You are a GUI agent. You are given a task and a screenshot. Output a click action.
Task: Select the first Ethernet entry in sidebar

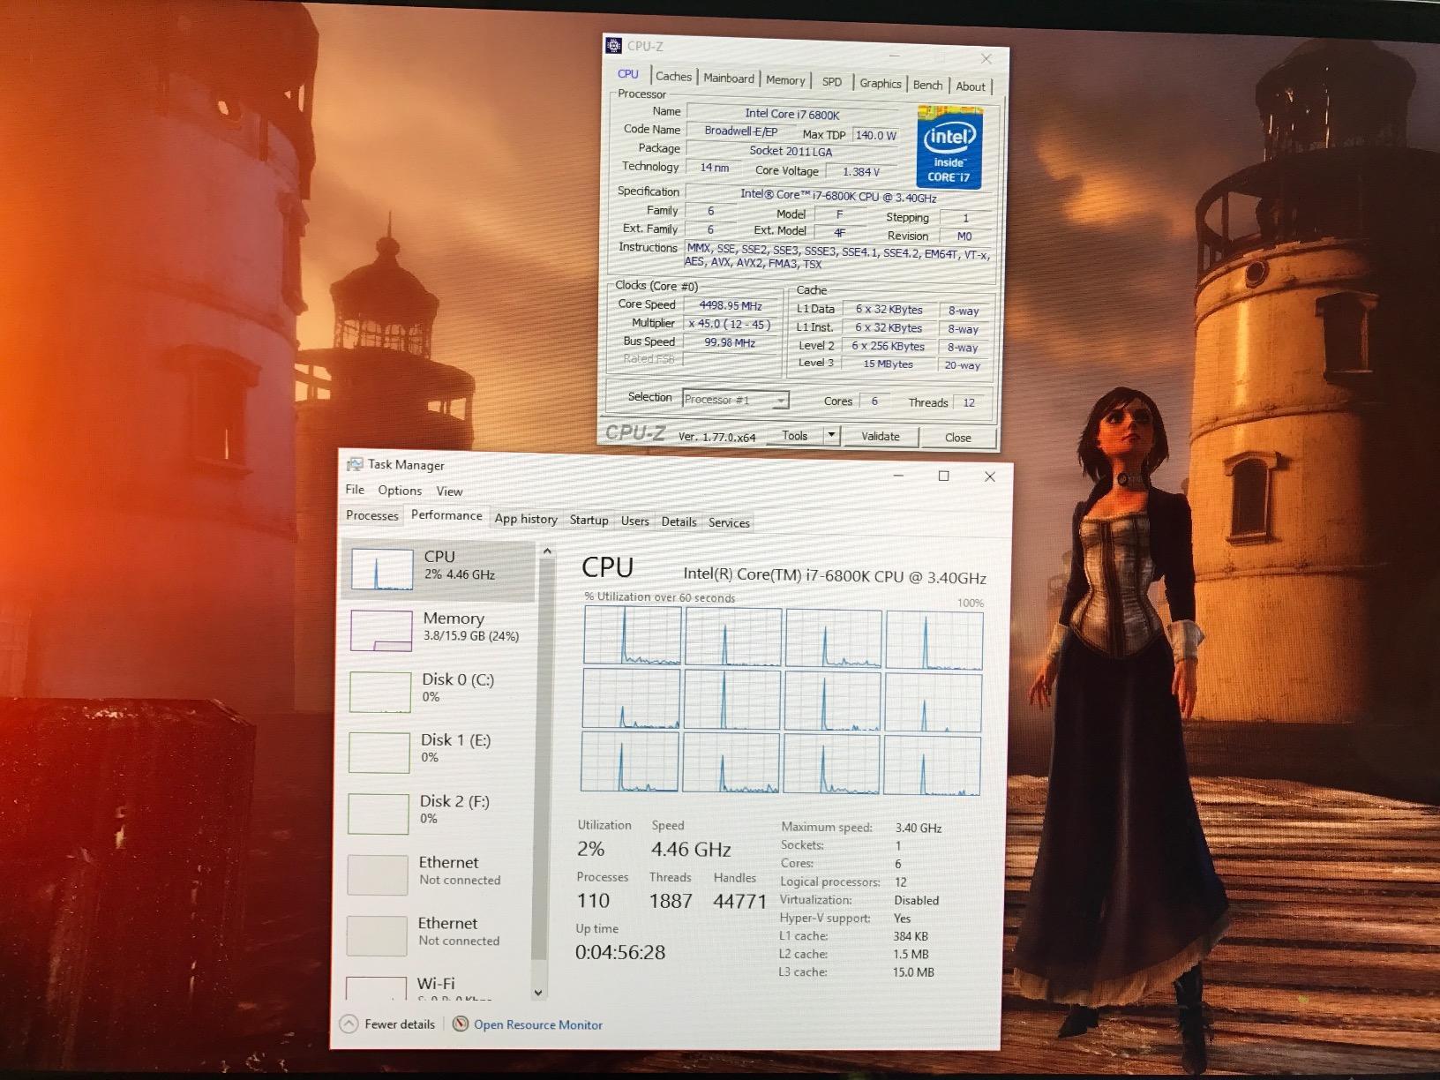coord(434,873)
